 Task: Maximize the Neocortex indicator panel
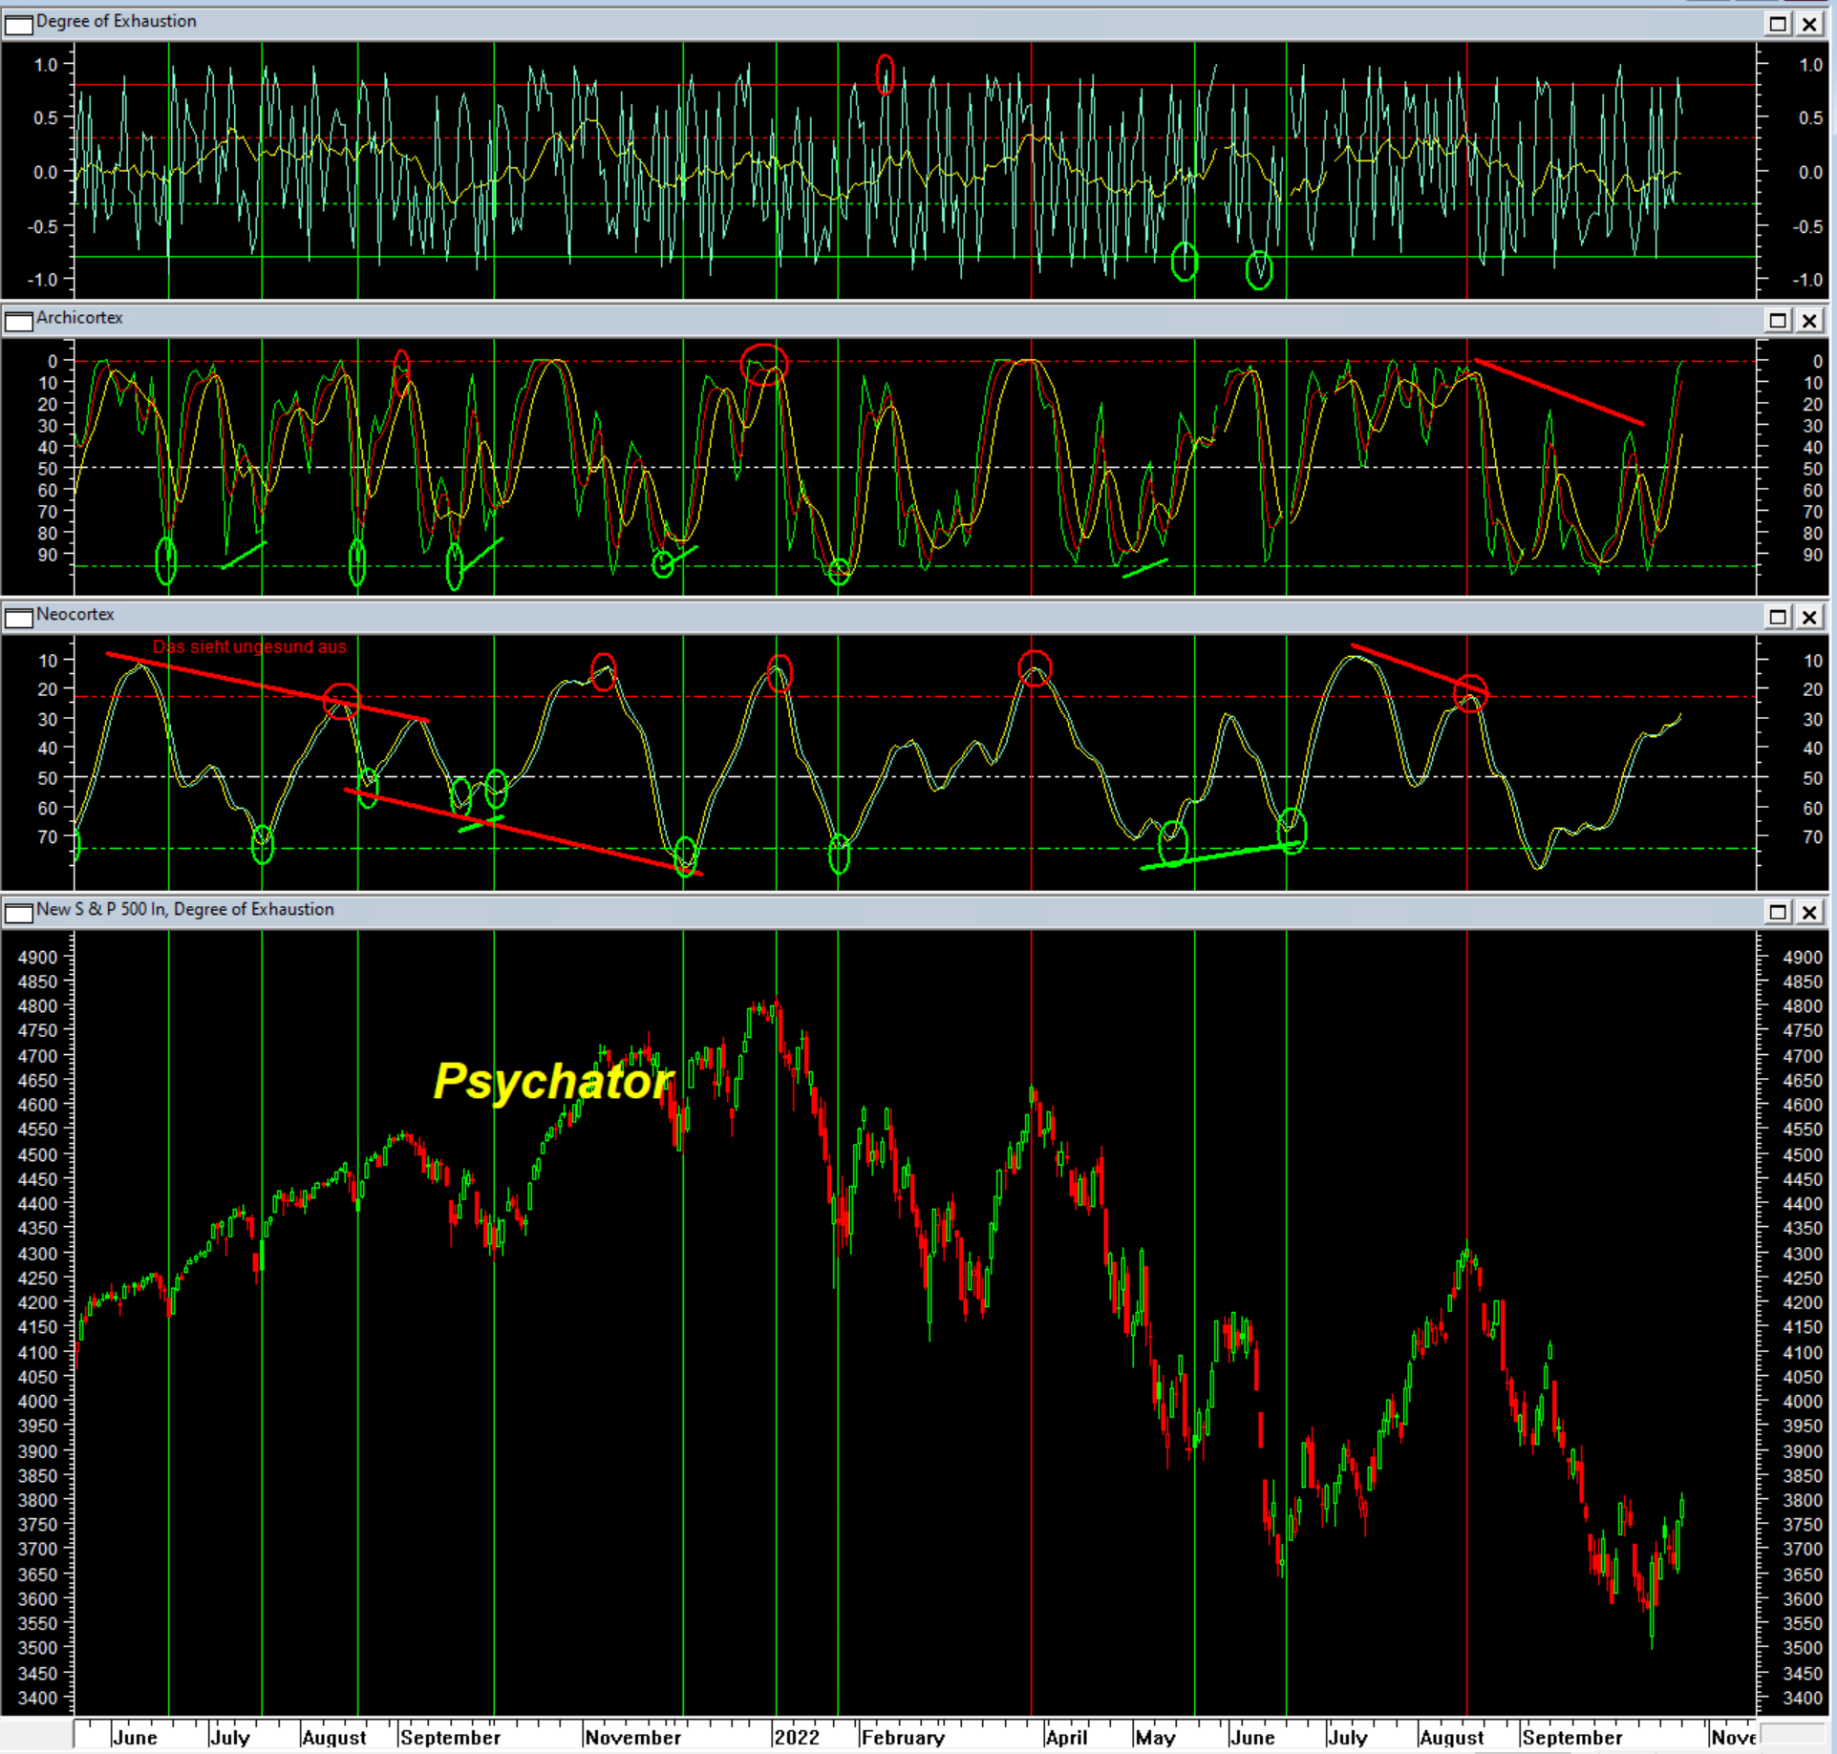pos(1778,617)
